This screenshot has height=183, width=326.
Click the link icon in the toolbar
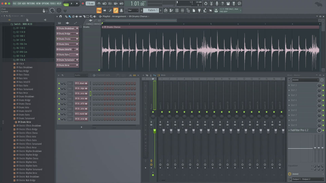115,10
